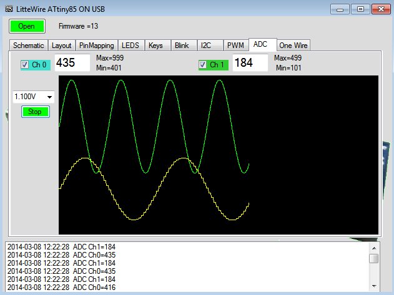The height and width of the screenshot is (295, 394).
Task: Click the green Open button
Action: tap(27, 26)
